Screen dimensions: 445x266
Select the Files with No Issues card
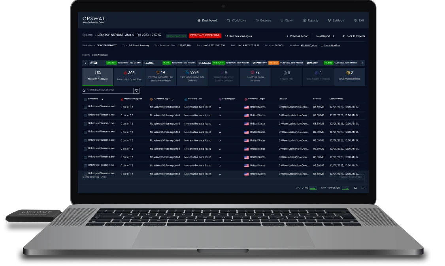coord(98,76)
